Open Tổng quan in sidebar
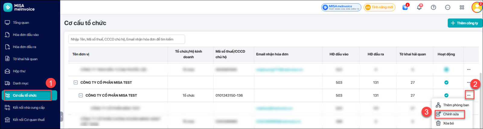 (x=21, y=23)
